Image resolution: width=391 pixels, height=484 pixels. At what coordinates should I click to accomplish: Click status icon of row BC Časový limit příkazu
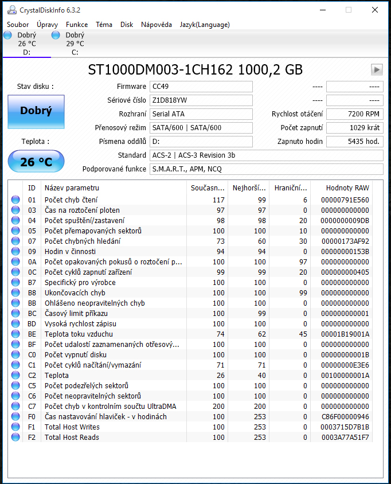15,313
